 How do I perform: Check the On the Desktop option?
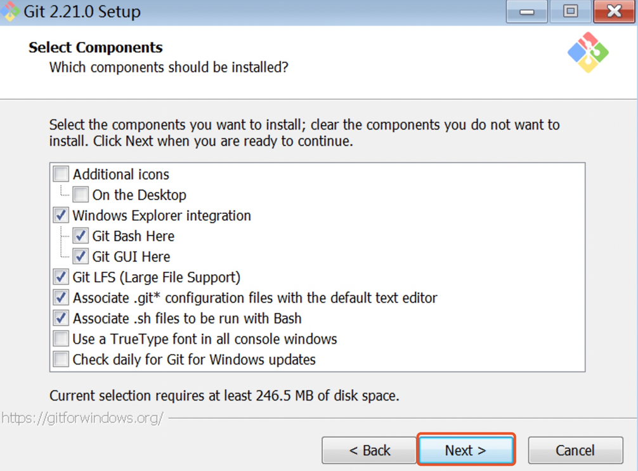[81, 195]
